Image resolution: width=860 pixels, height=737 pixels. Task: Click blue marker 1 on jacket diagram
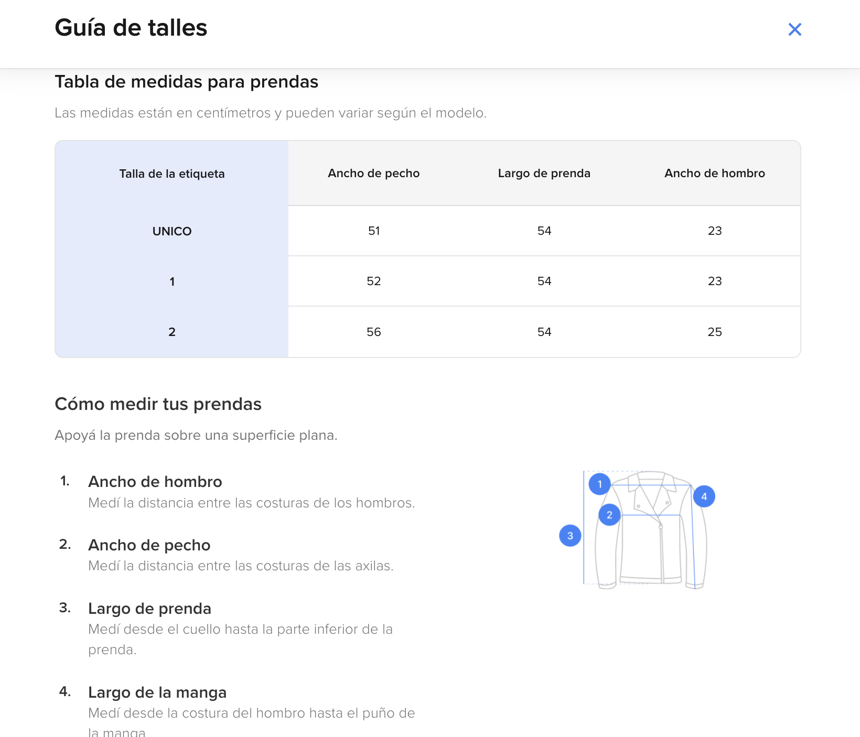click(599, 484)
